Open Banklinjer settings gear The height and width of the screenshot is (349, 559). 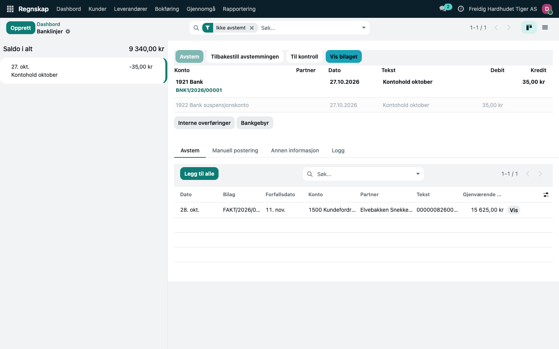(68, 31)
